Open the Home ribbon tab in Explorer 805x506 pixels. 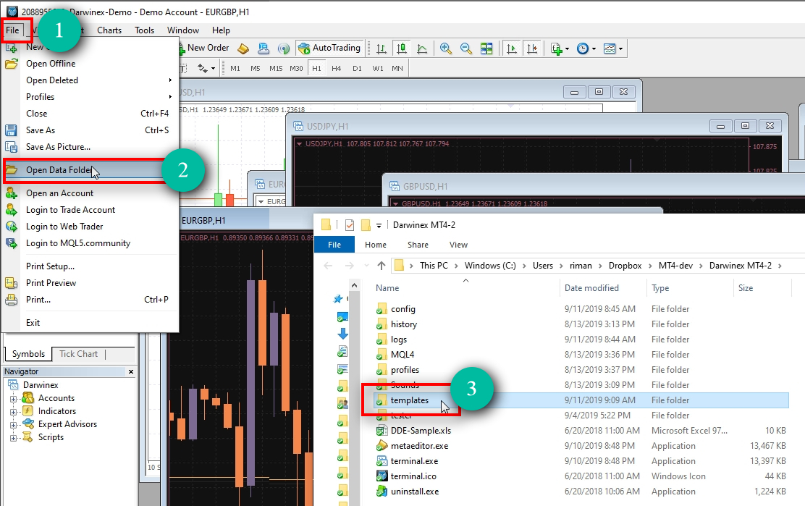375,245
